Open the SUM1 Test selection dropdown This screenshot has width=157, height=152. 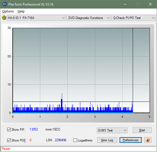[x=112, y=130]
